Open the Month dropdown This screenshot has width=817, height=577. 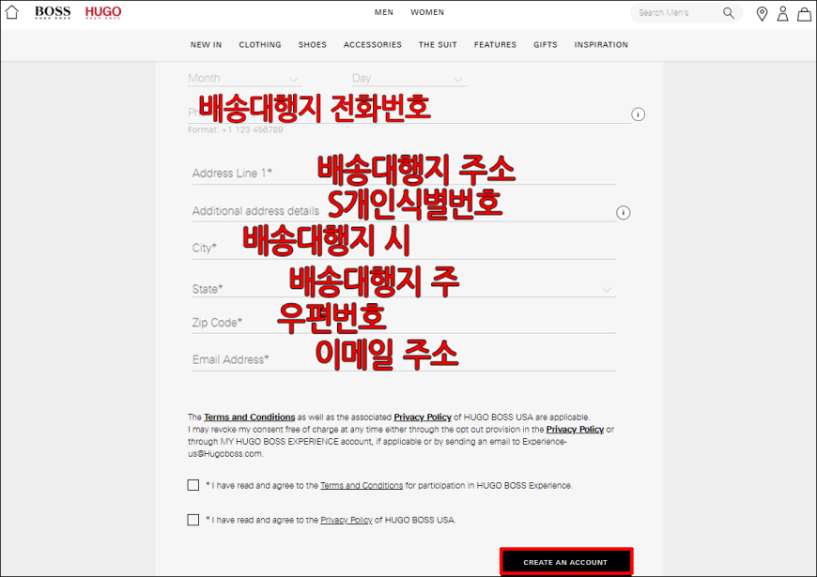coord(245,78)
